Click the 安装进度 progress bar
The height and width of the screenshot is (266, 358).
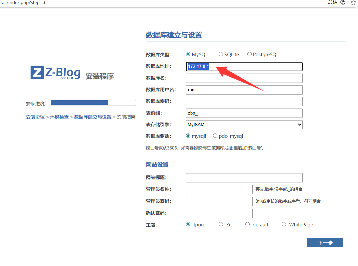[93, 103]
